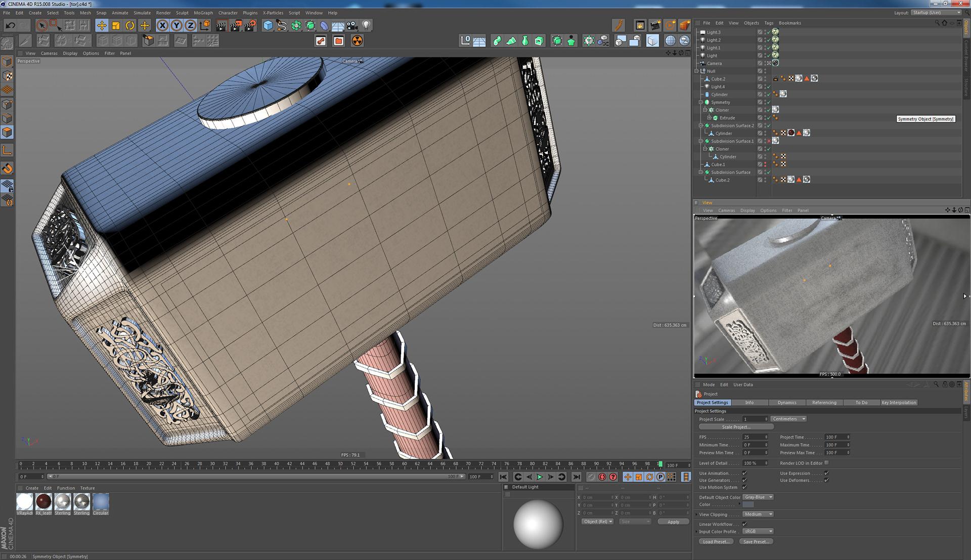Click the timeline preview range slider
The width and height of the screenshot is (971, 560).
[256, 477]
